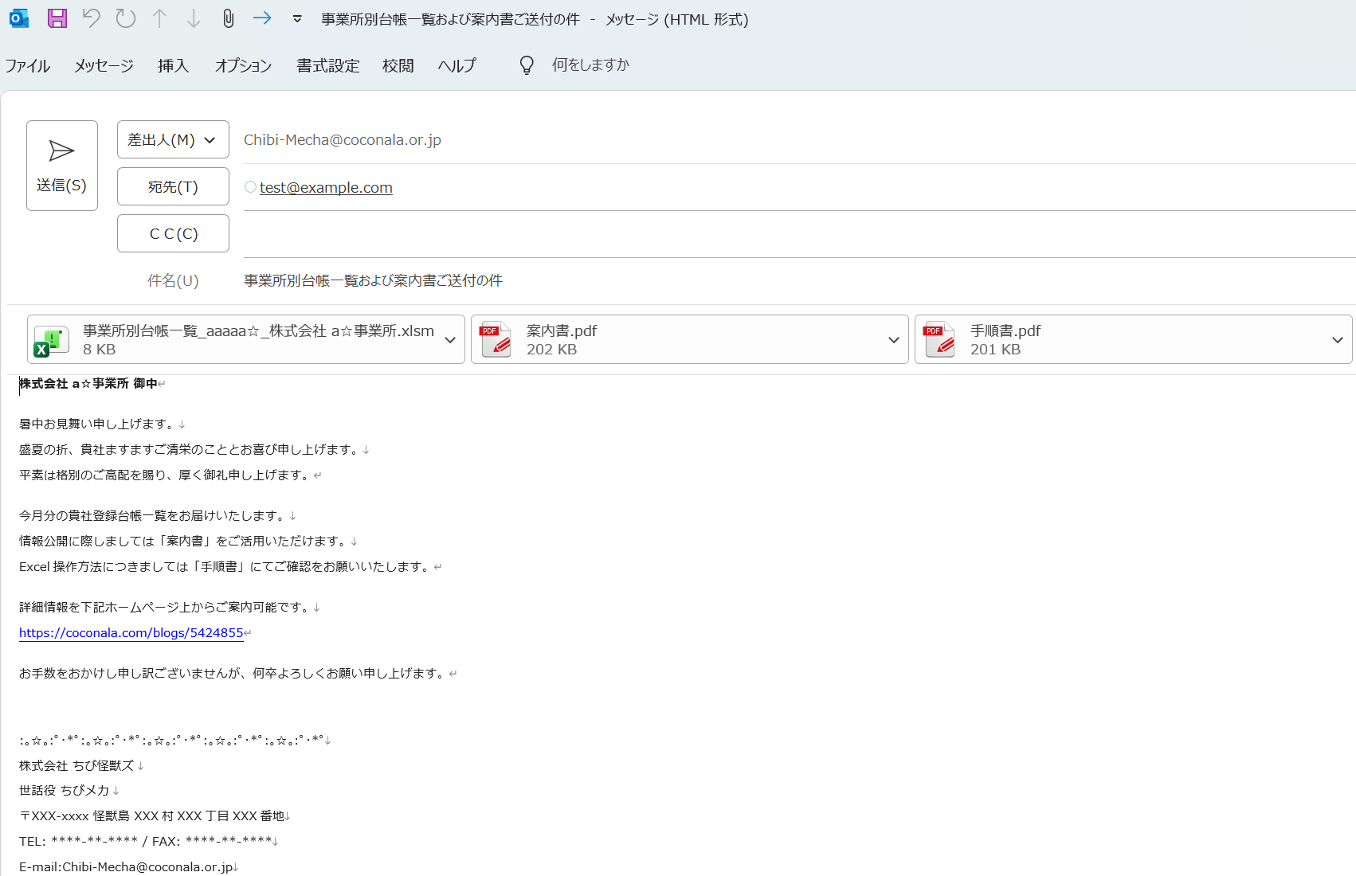
Task: Click the blue forward arrow icon
Action: pos(262,18)
